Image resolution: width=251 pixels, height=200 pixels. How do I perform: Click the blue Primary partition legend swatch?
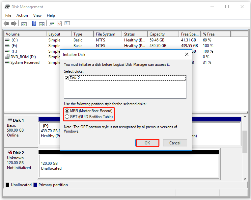pos(35,185)
